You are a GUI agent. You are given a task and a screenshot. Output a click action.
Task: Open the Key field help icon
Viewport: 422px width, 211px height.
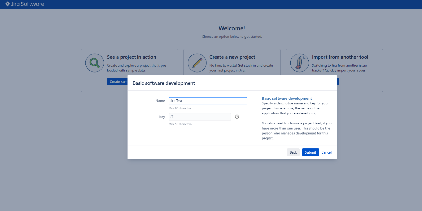[x=237, y=117]
